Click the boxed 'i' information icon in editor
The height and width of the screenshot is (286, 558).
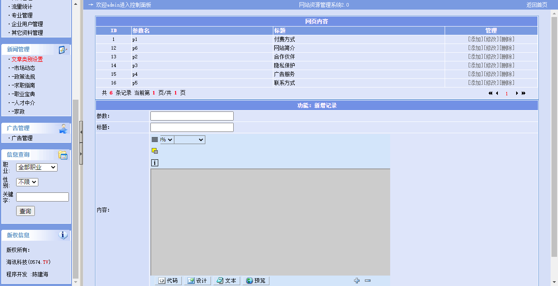(155, 162)
